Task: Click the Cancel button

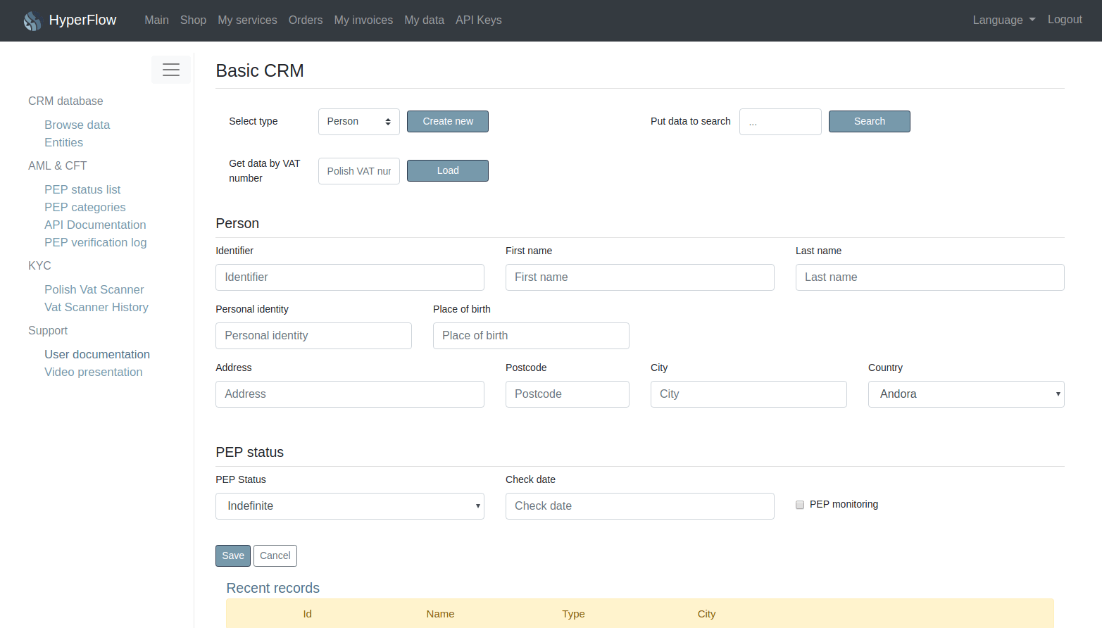Action: click(275, 555)
